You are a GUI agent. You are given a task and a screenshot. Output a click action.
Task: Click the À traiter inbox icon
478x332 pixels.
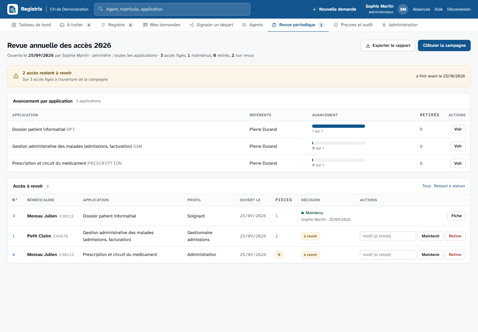62,25
